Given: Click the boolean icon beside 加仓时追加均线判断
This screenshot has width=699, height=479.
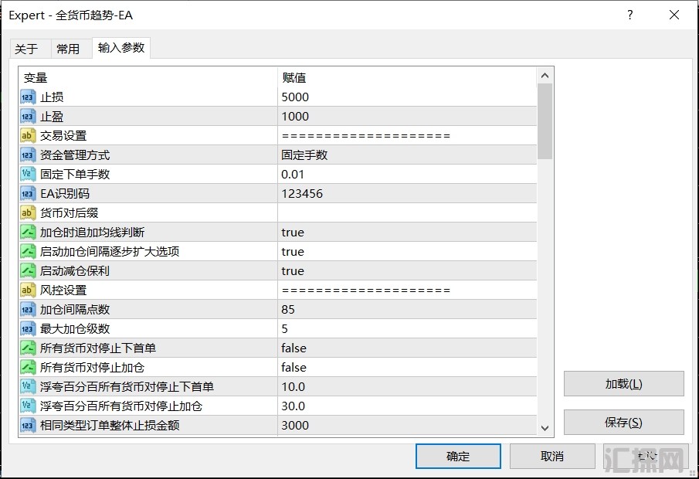Looking at the screenshot, I should [x=28, y=233].
